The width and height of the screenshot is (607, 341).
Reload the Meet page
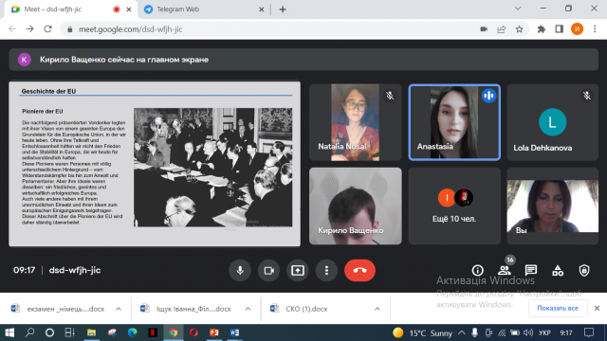click(x=48, y=29)
